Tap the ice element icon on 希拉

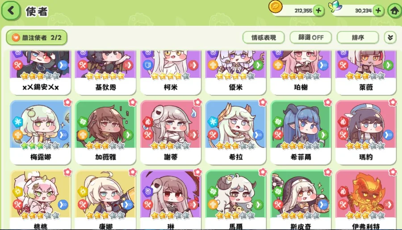(213, 122)
